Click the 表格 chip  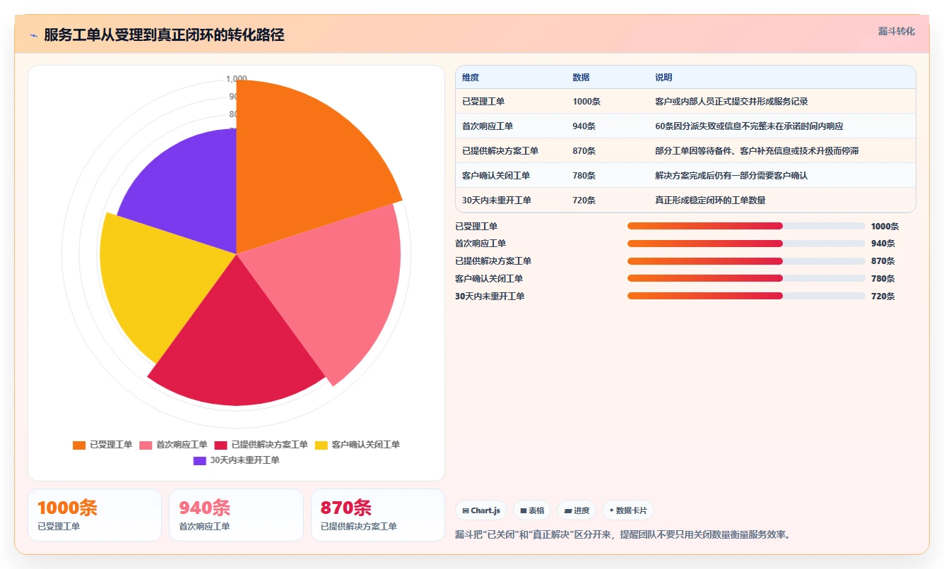coord(532,510)
